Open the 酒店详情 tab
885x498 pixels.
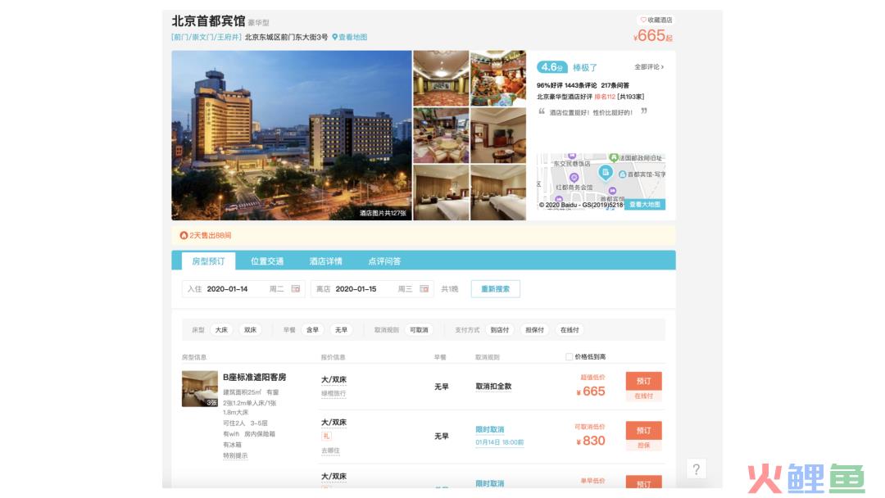(x=325, y=261)
